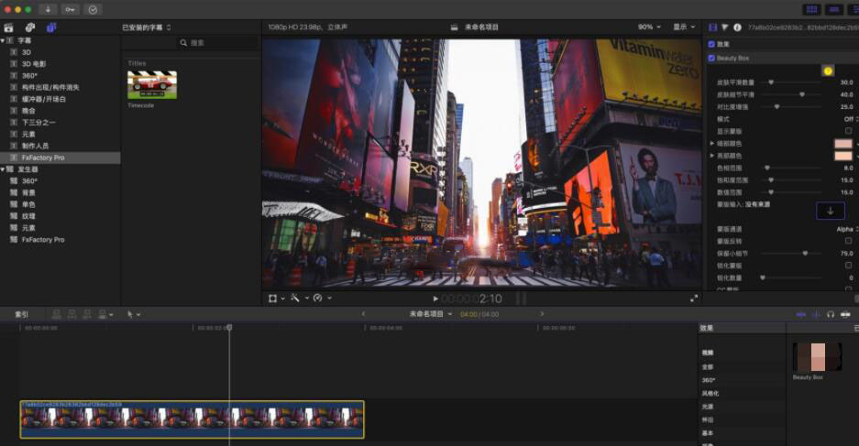Click the import media arrow icon
Image resolution: width=859 pixels, height=446 pixels.
tap(48, 9)
